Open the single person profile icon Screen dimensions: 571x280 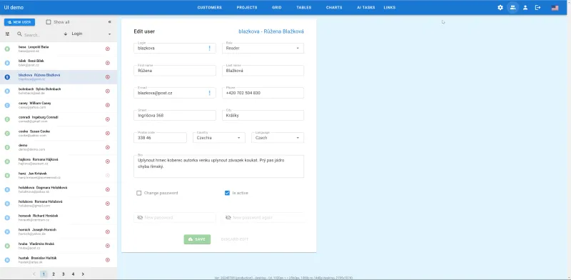coord(525,7)
